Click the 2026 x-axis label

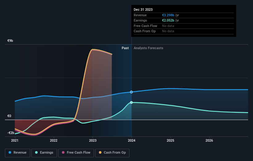pyautogui.click(x=209, y=141)
